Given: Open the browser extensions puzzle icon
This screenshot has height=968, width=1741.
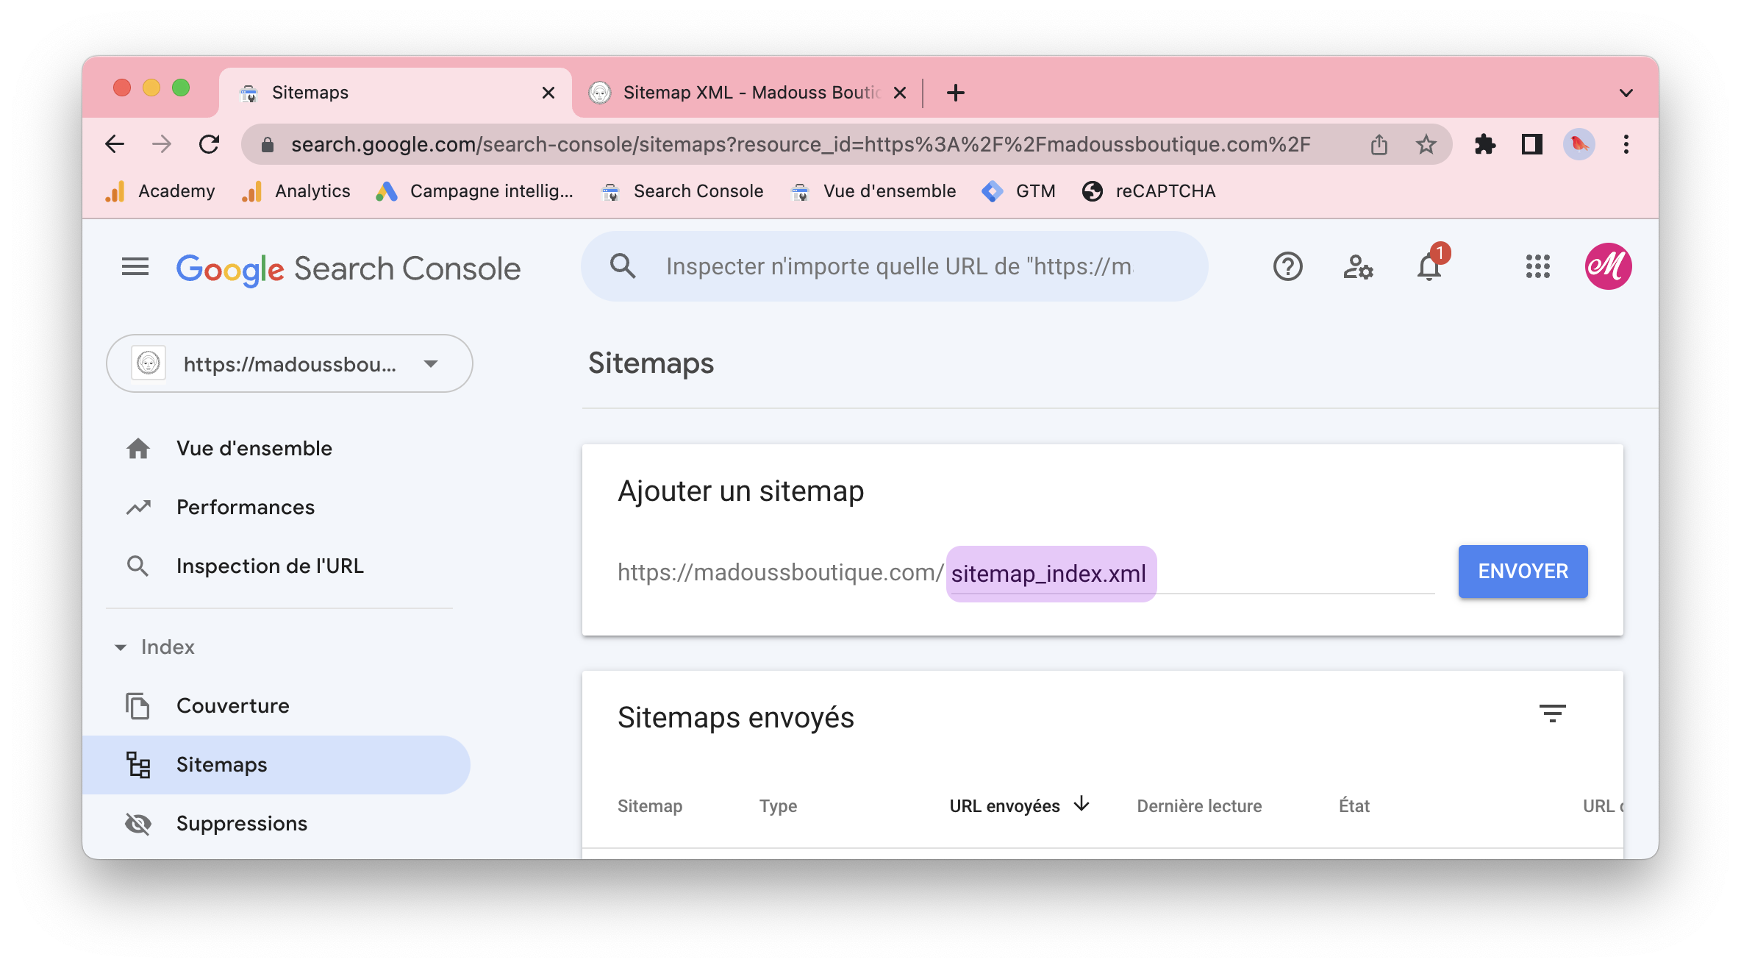Looking at the screenshot, I should click(x=1484, y=144).
